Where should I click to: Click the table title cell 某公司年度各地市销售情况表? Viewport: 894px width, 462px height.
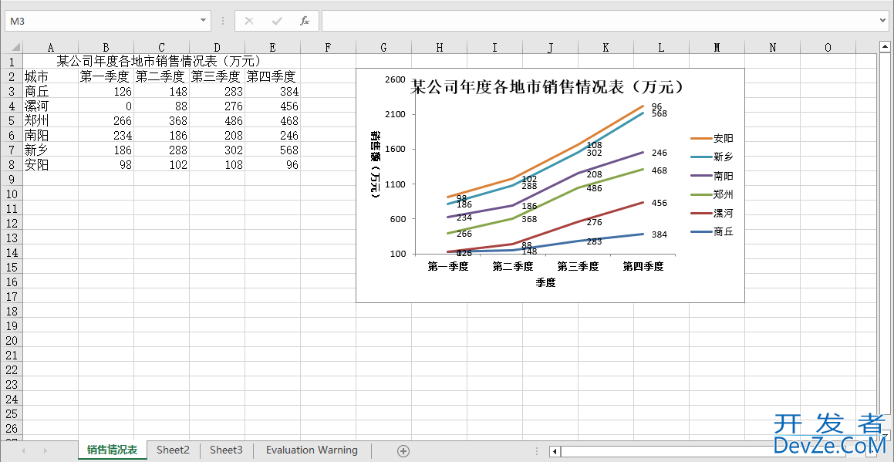(x=161, y=61)
